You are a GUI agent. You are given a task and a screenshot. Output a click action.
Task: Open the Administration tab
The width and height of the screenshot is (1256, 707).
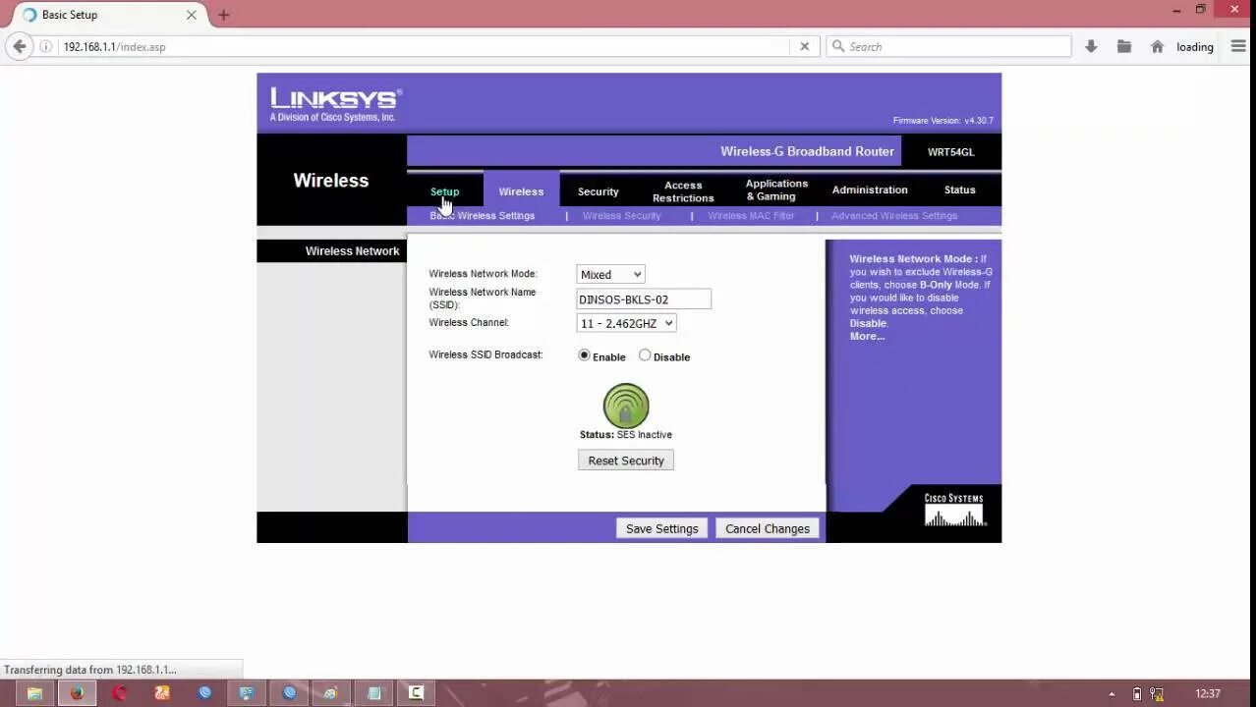pyautogui.click(x=870, y=190)
